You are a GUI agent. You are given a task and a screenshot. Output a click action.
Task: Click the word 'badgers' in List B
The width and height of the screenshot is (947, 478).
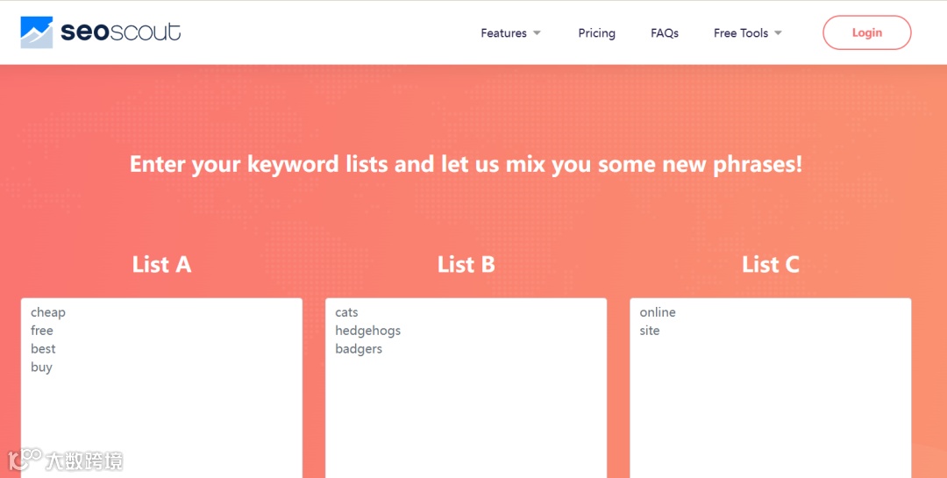tap(359, 349)
